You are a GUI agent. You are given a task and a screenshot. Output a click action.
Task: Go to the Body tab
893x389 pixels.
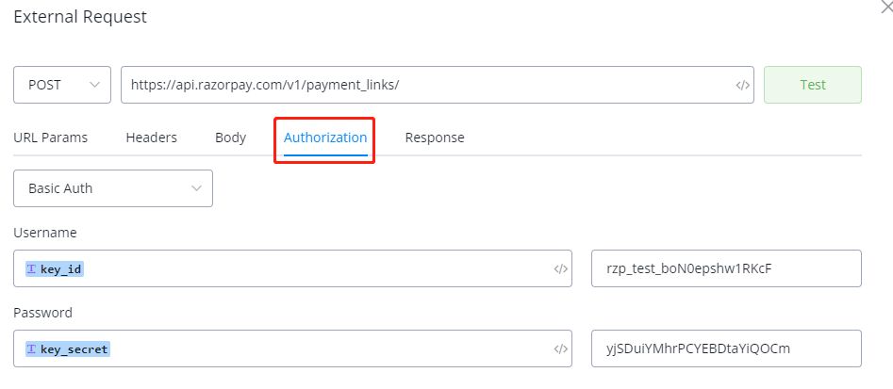(230, 138)
